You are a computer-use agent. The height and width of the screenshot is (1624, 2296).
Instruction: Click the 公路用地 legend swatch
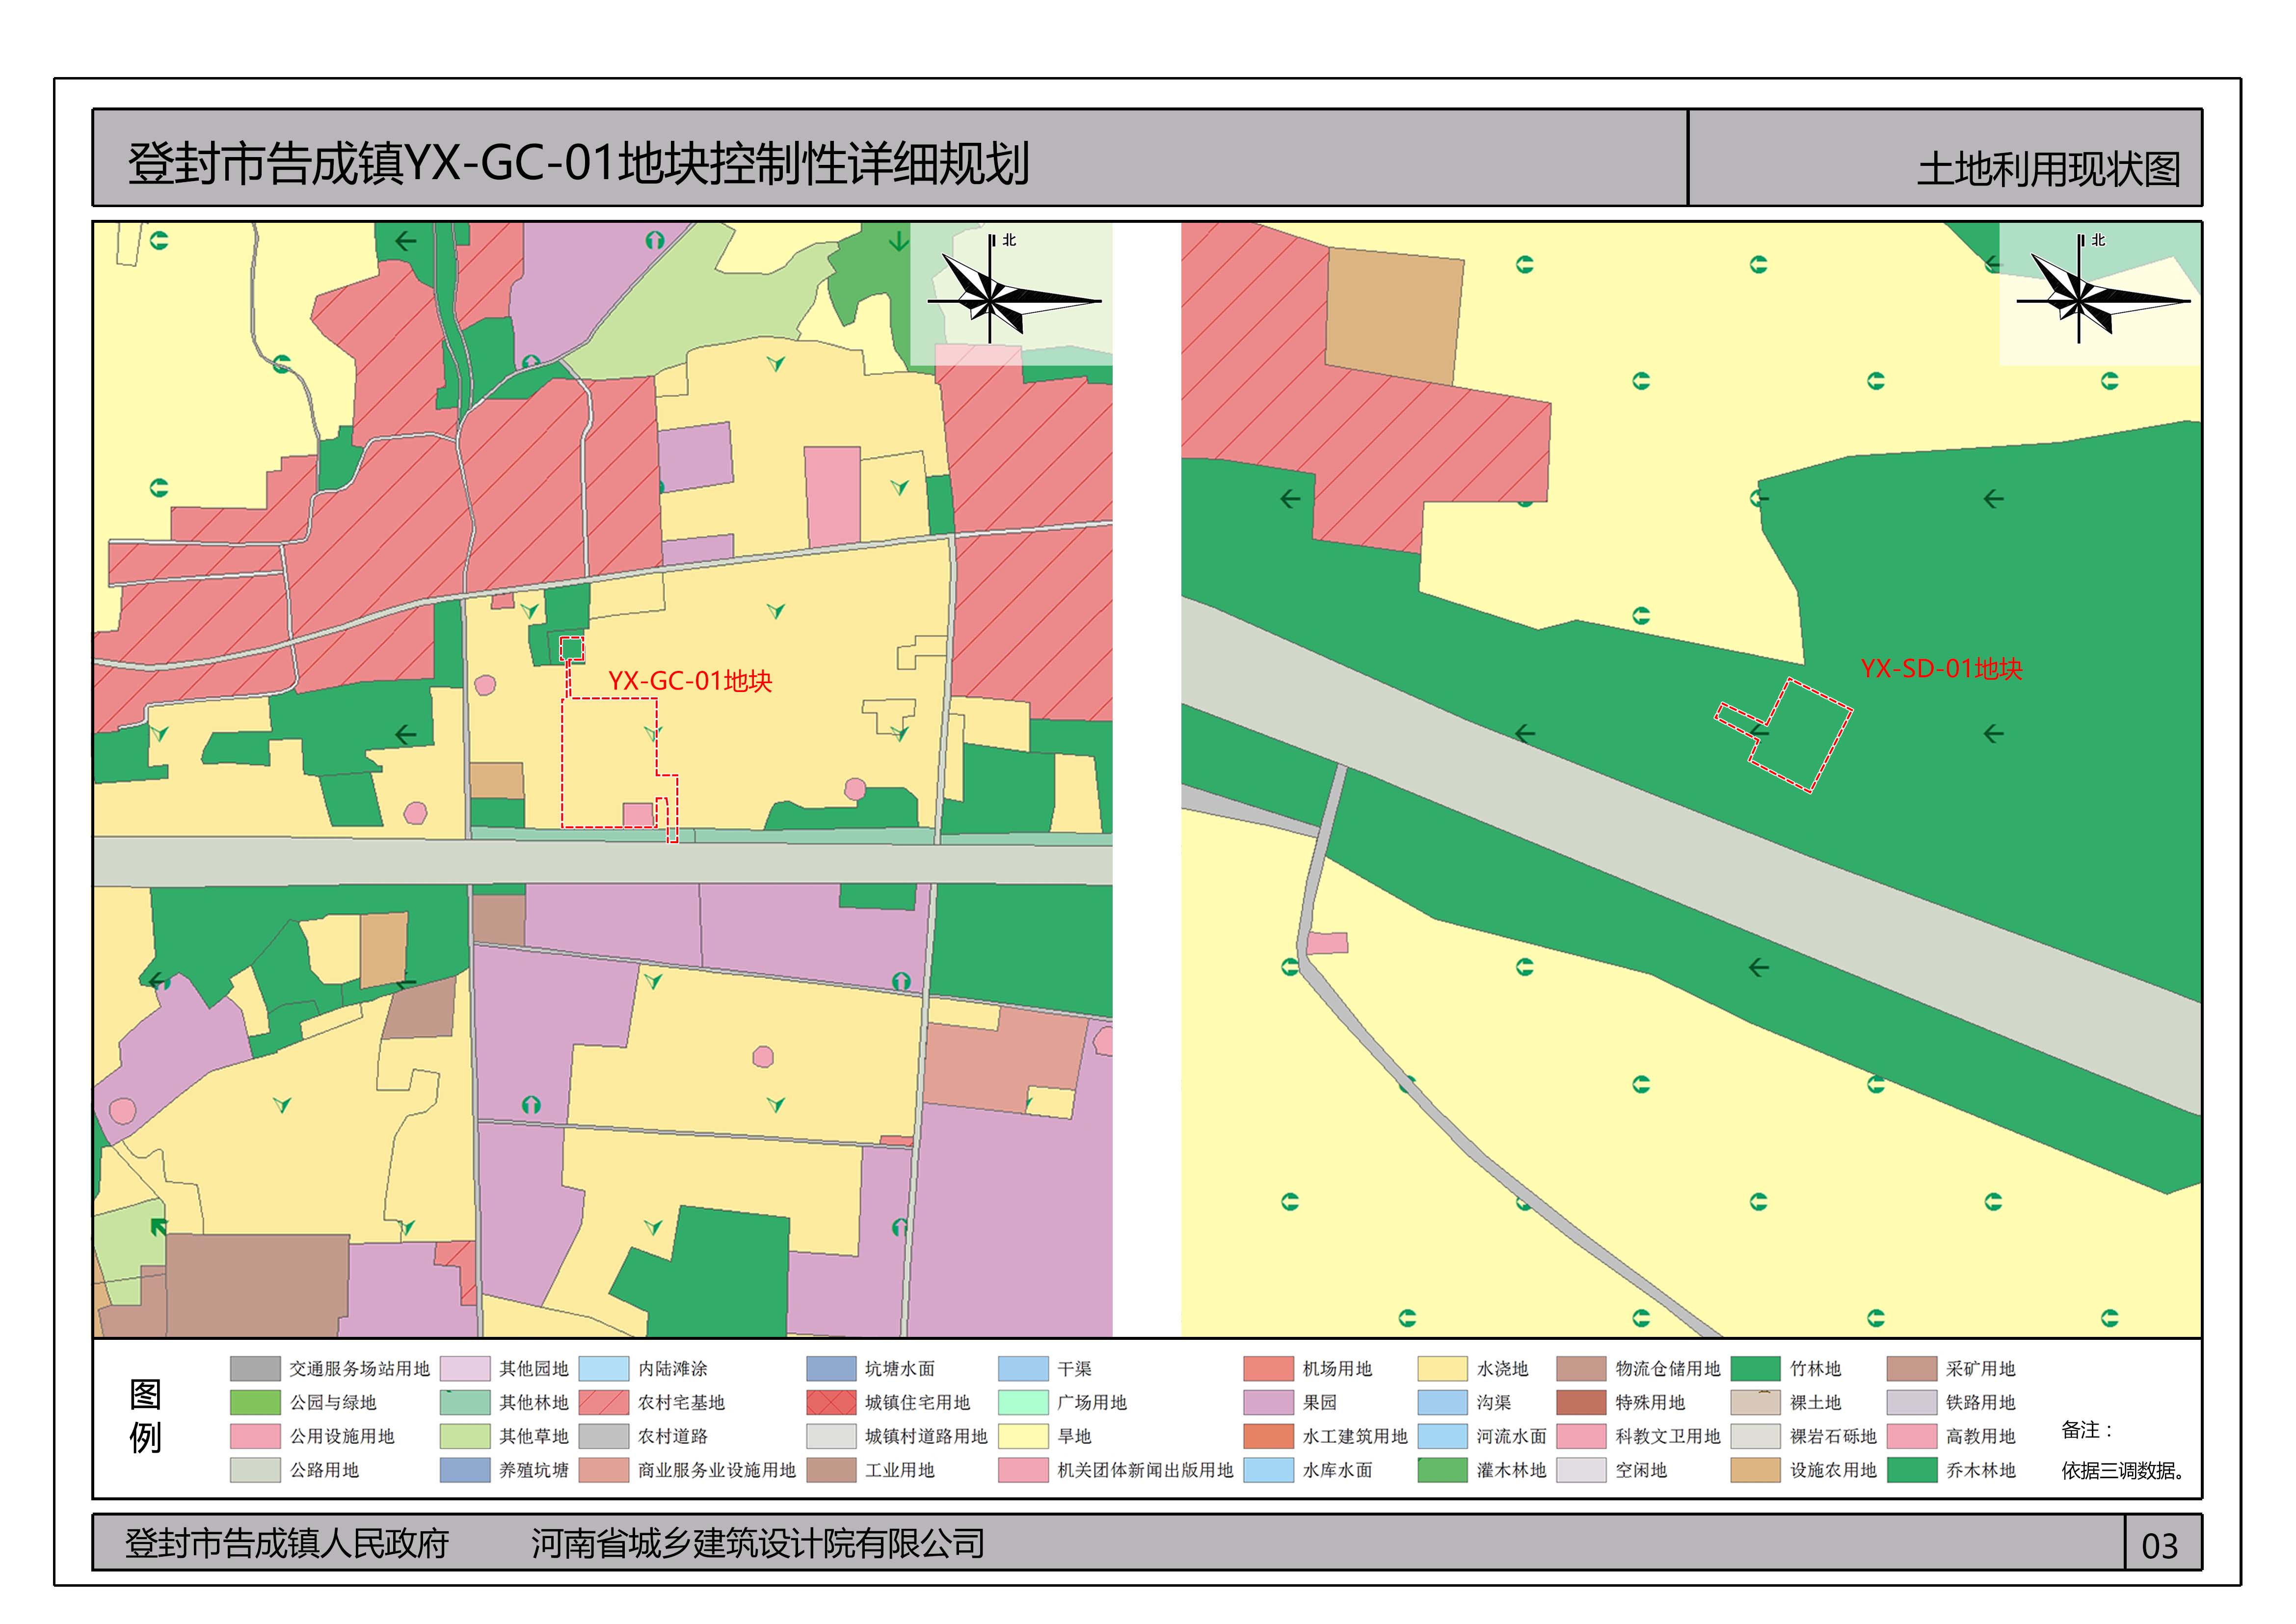255,1470
